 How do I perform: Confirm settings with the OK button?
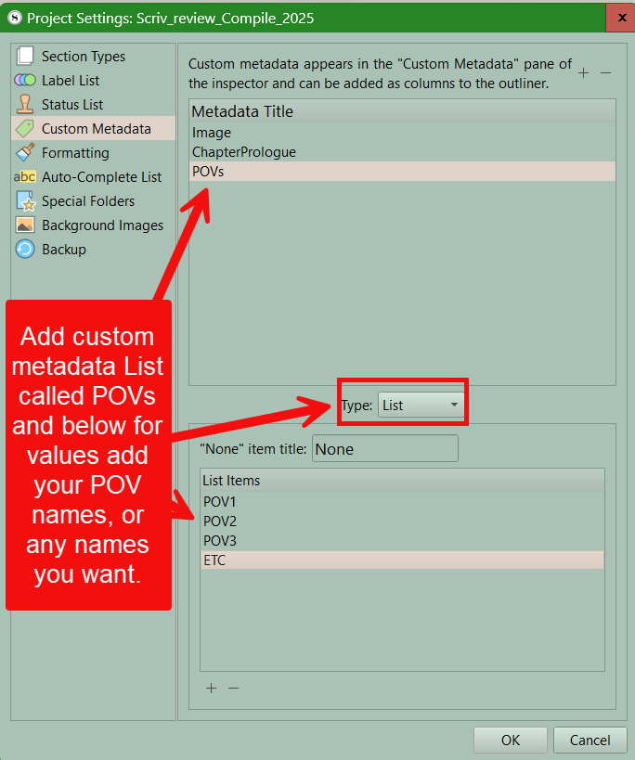(x=510, y=741)
